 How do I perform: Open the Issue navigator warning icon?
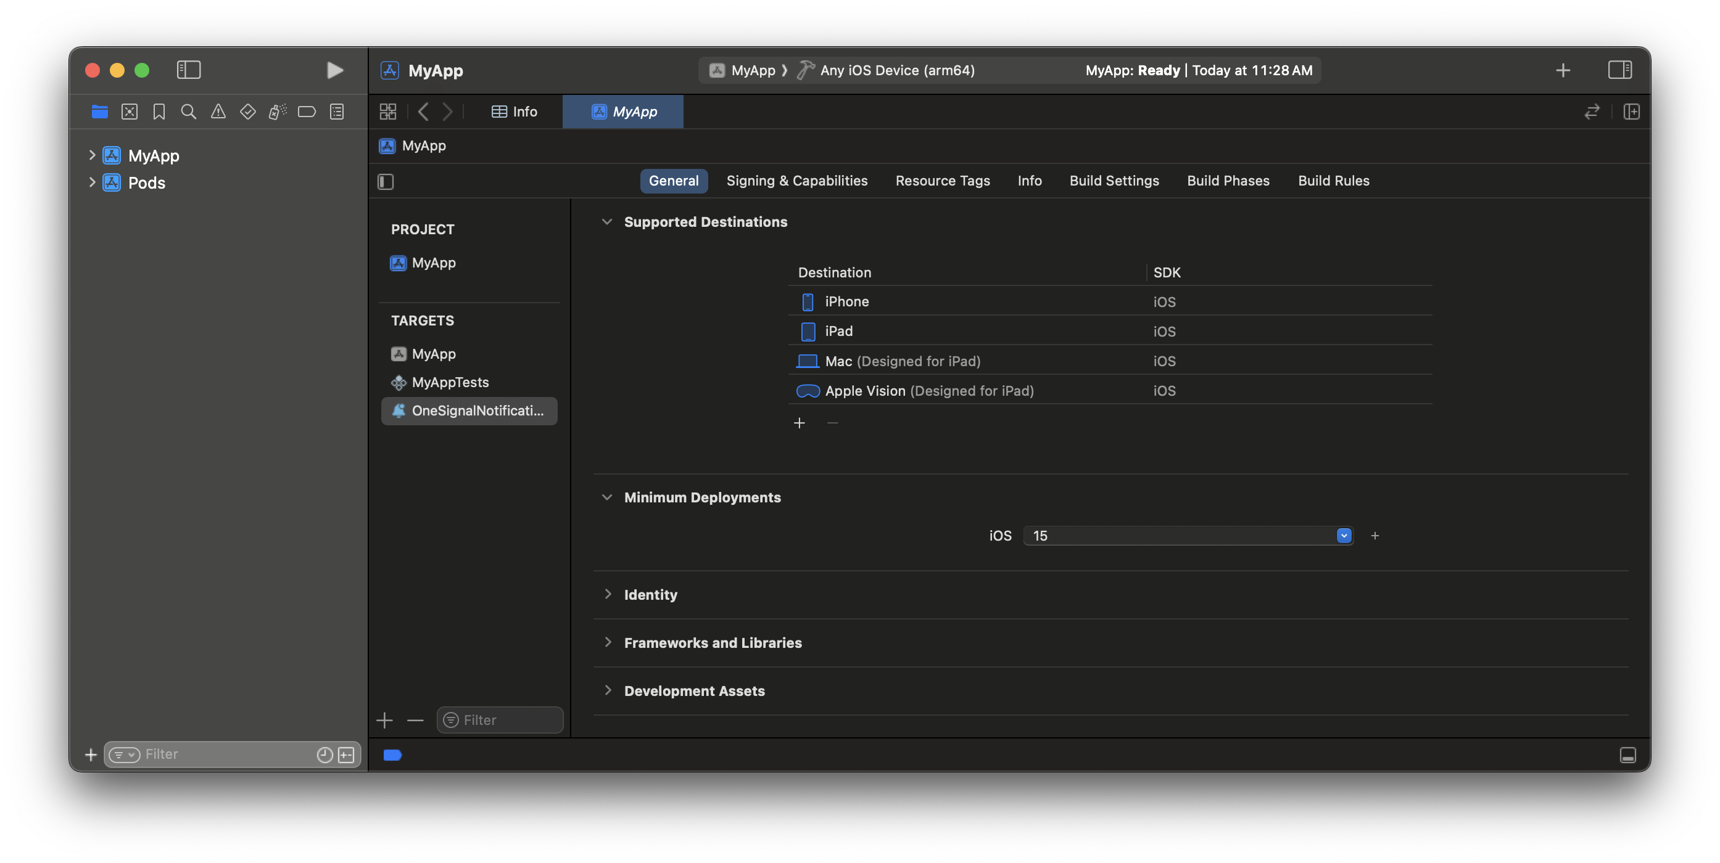[x=218, y=112]
